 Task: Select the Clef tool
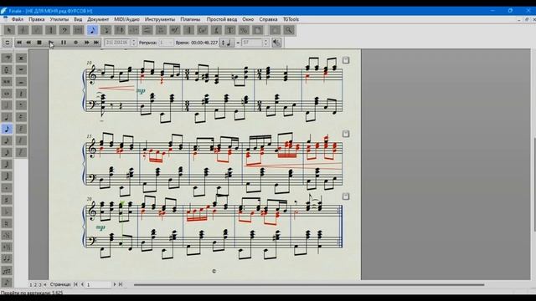64,30
